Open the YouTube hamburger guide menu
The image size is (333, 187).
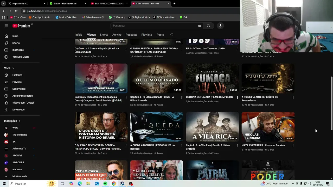point(6,26)
